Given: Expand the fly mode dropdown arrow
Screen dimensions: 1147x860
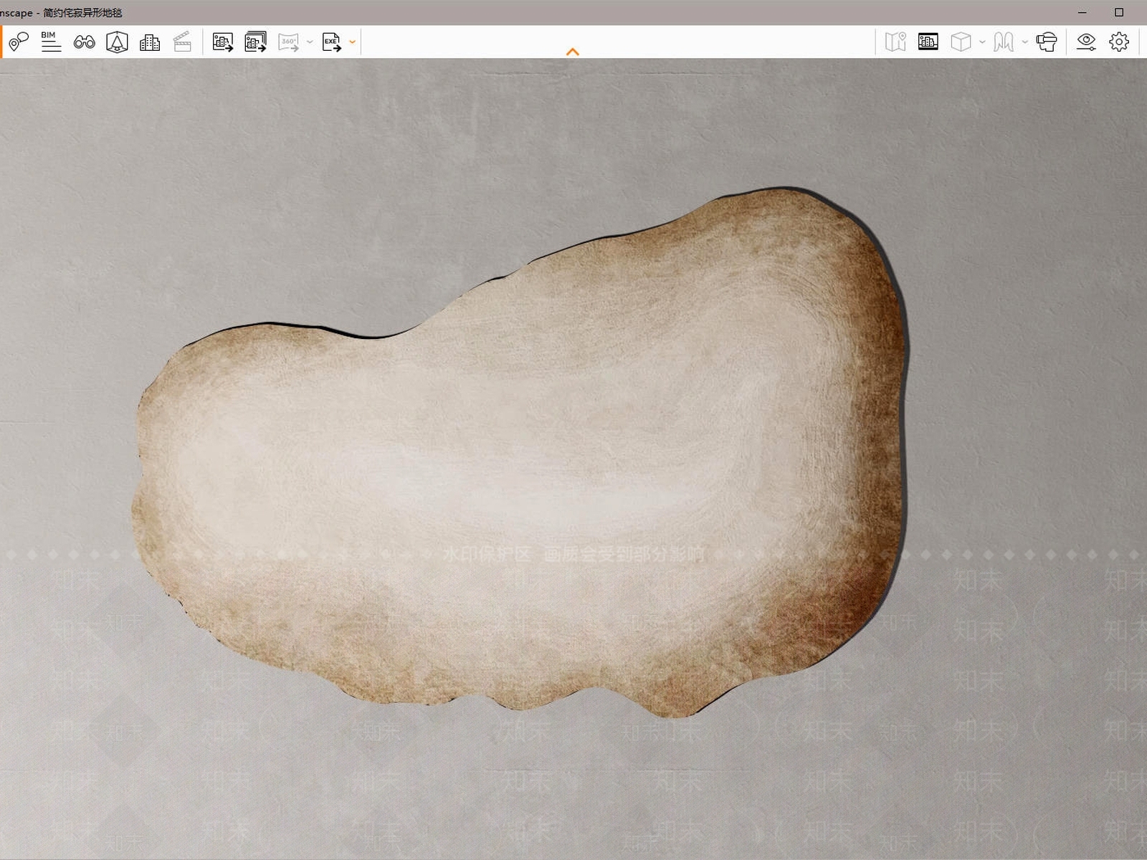Looking at the screenshot, I should [x=1024, y=42].
